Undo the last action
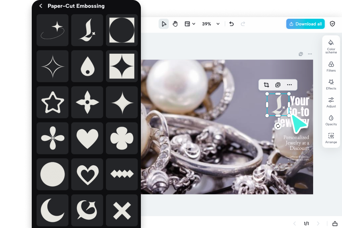 [231, 24]
